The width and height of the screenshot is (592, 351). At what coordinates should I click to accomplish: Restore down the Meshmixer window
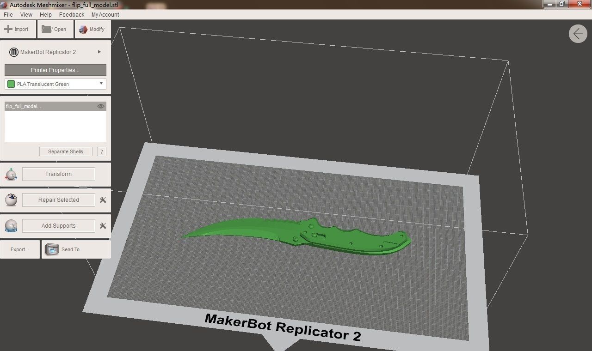(561, 4)
